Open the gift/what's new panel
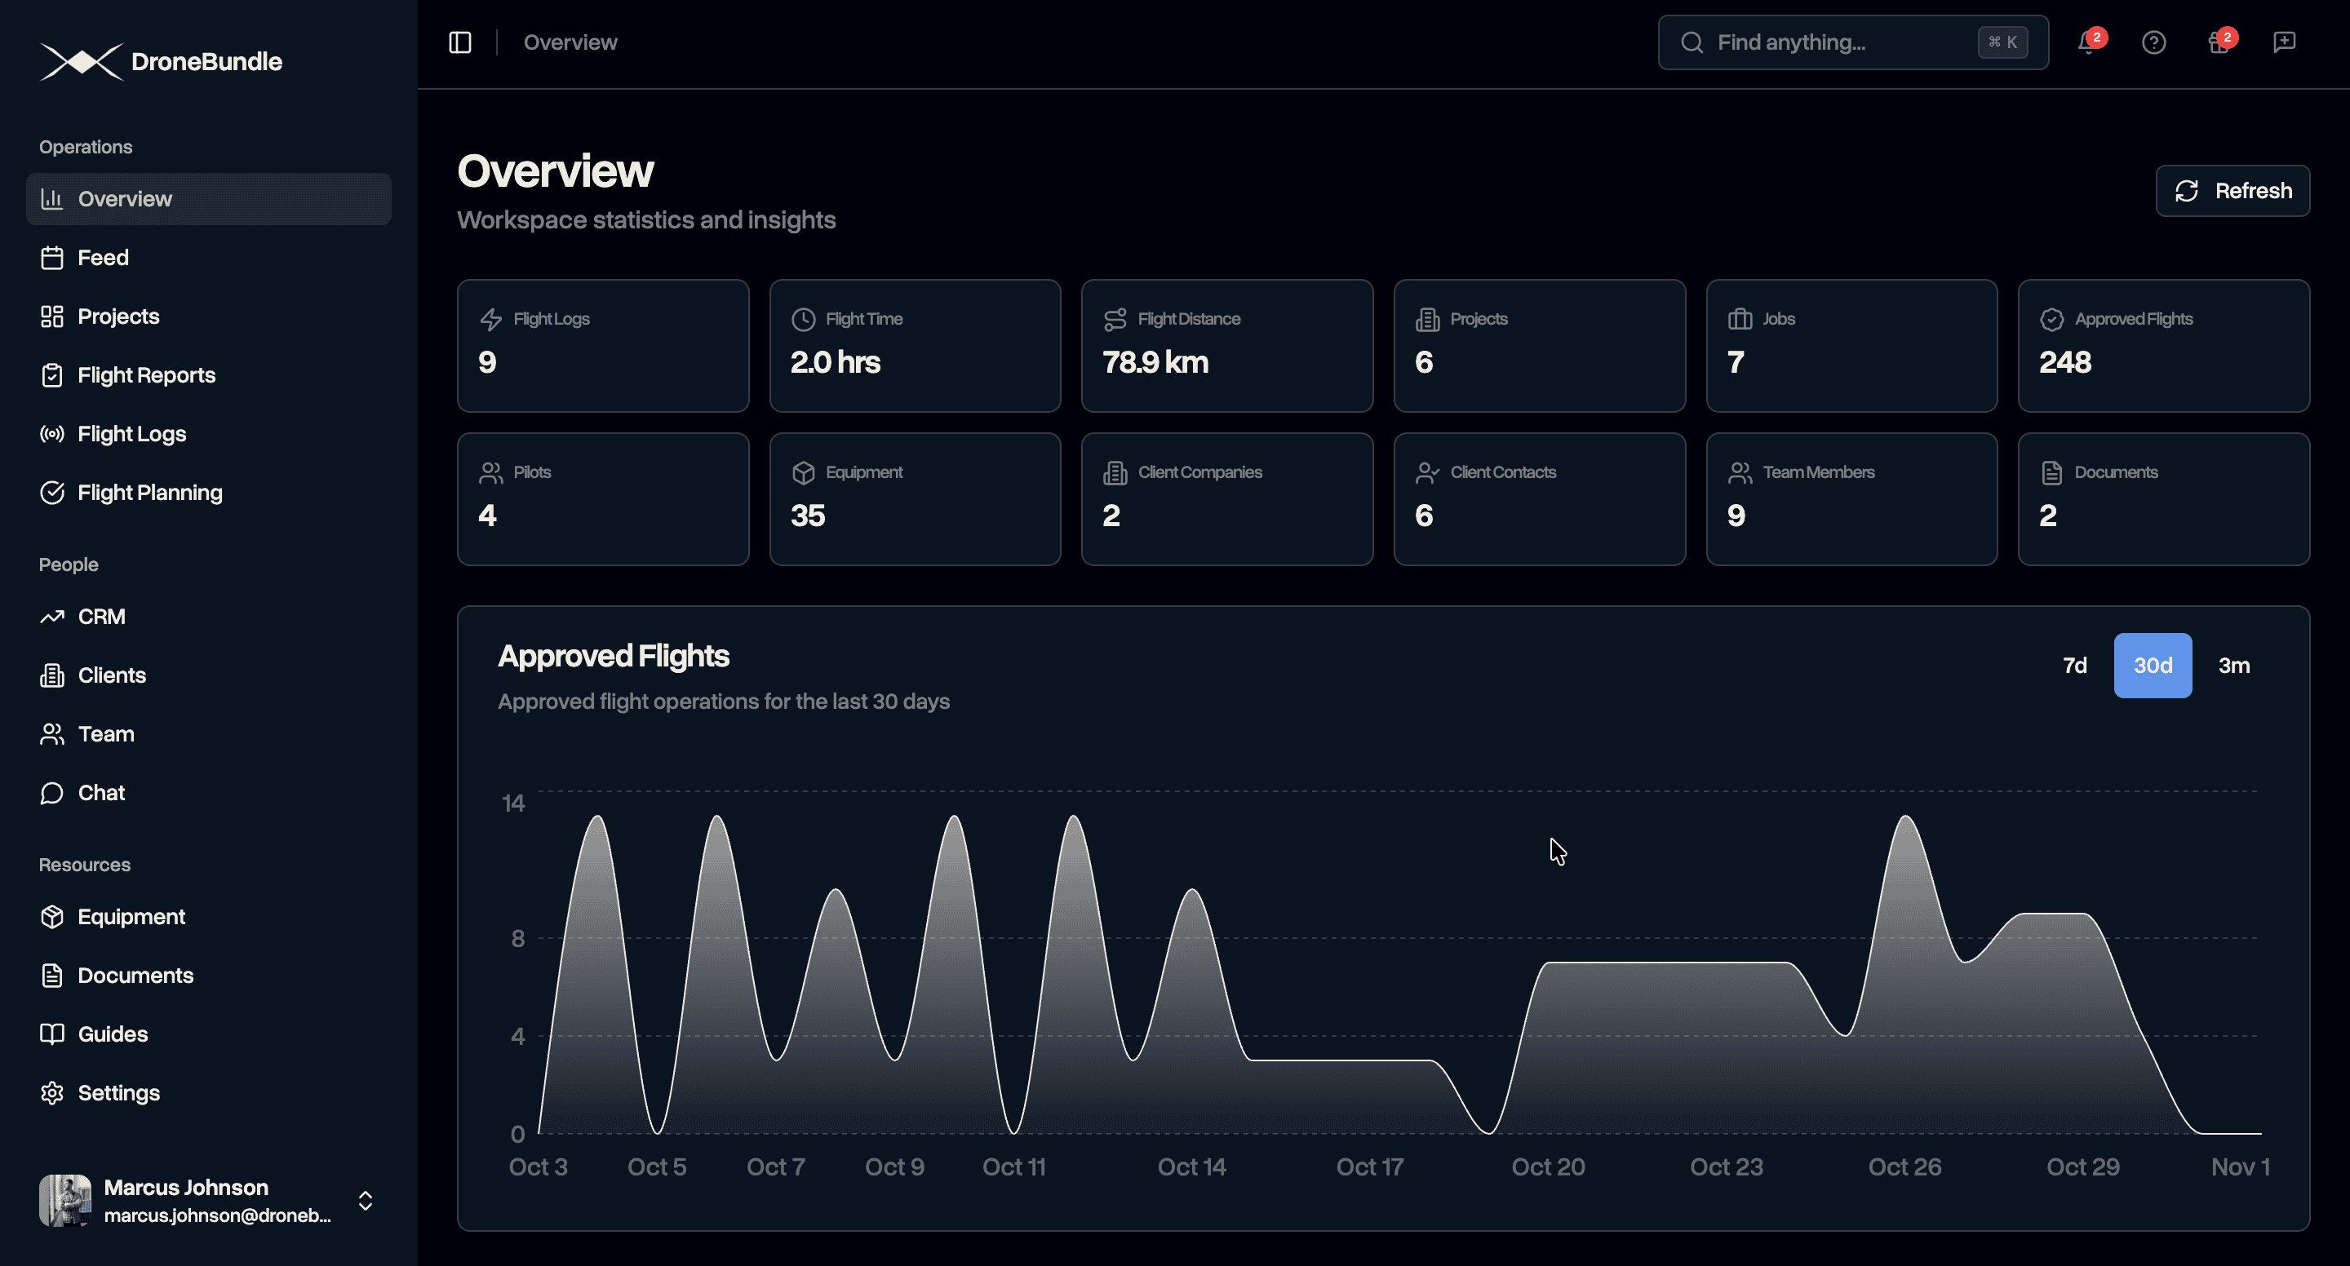 (x=2219, y=42)
